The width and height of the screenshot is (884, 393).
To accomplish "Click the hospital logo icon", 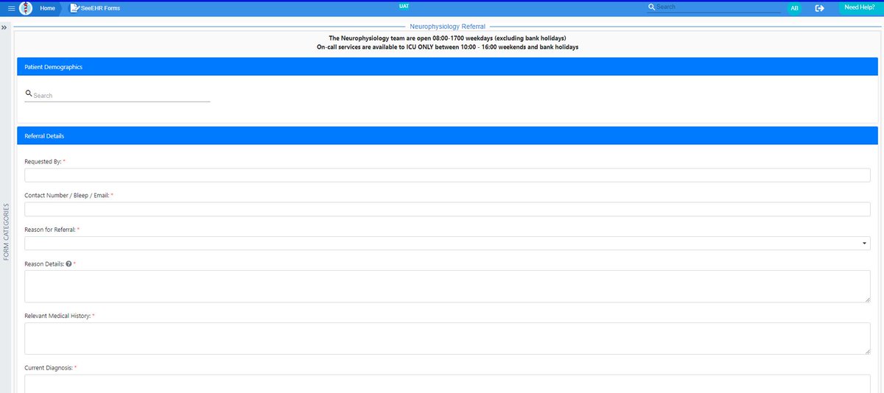I will point(25,8).
